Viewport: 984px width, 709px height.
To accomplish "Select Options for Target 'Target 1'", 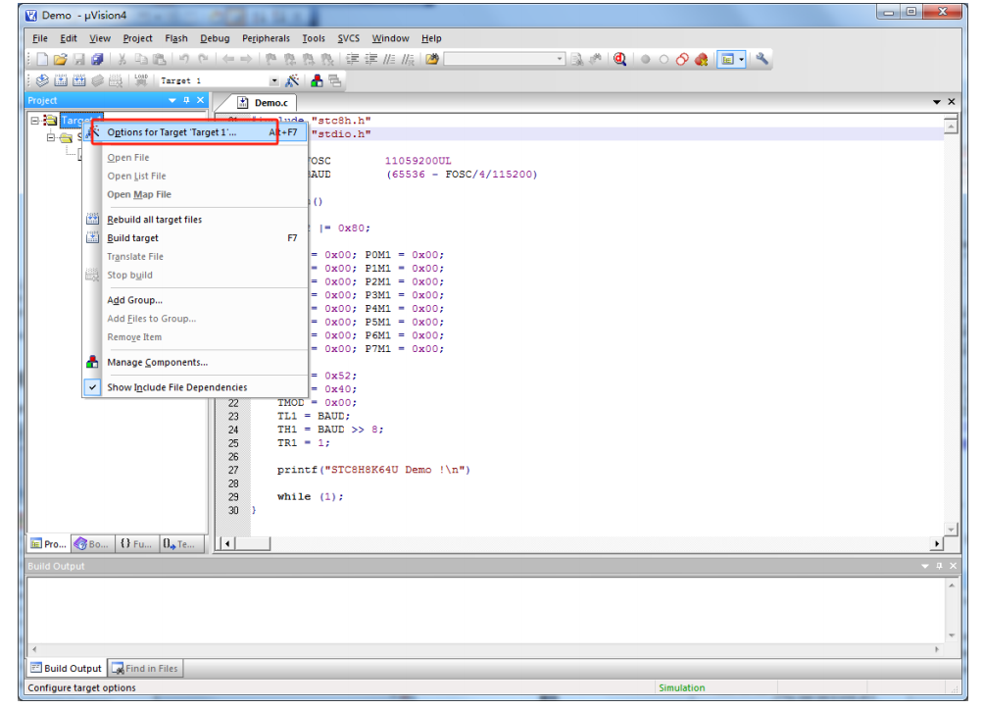I will (x=195, y=132).
